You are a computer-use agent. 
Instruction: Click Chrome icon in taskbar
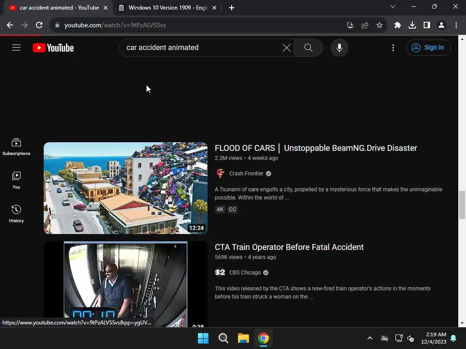tap(263, 338)
